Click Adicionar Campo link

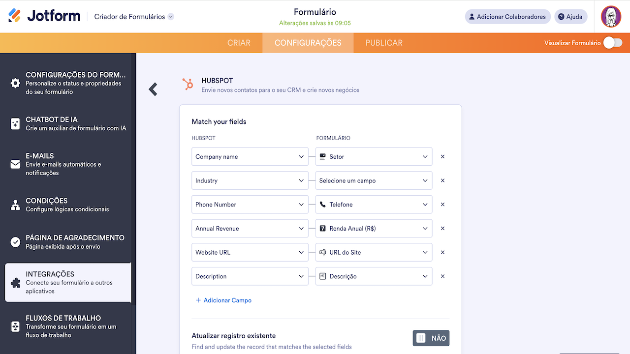pyautogui.click(x=223, y=300)
